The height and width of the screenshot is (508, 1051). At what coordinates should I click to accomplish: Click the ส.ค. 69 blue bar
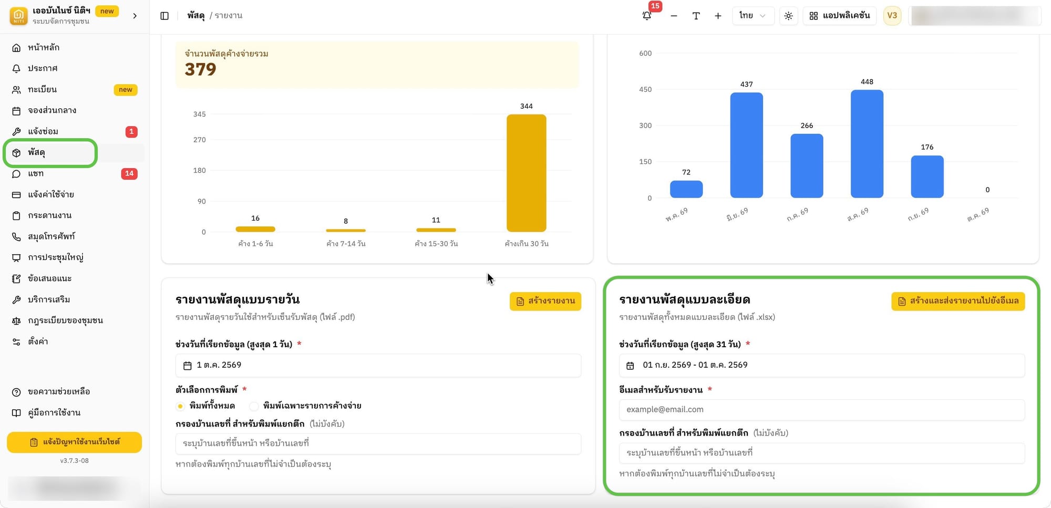pos(867,144)
